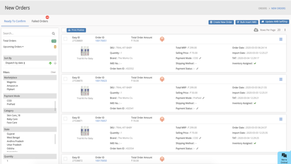The image size is (291, 164).
Task: Expand the Upcoming Orders dropdown
Action: tap(13, 46)
